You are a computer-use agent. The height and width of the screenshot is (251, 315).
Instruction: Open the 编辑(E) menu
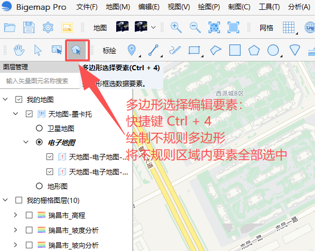click(149, 7)
